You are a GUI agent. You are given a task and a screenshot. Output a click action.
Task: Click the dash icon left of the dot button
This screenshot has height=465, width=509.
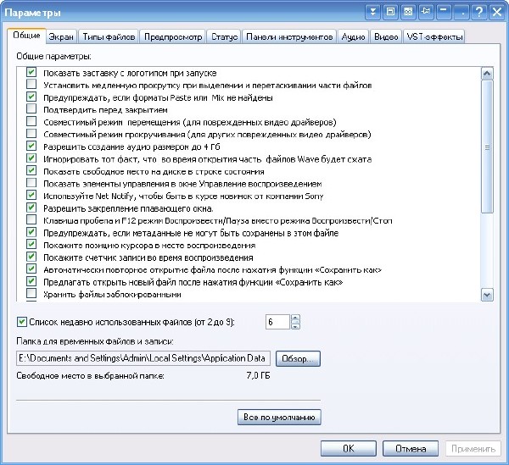click(443, 13)
